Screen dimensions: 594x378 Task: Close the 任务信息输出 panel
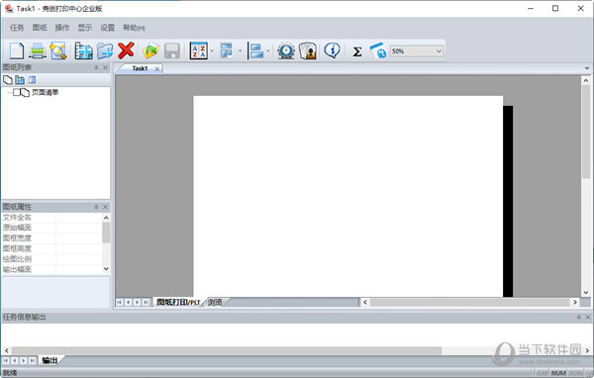click(x=588, y=317)
